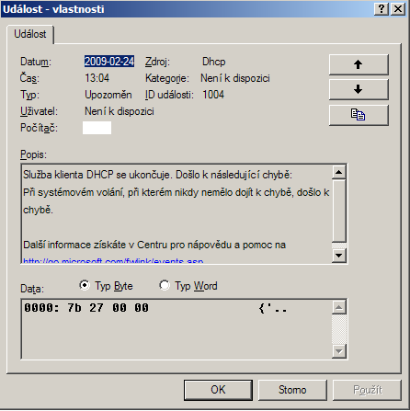Click Kategorie value Není k dispozici

pyautogui.click(x=235, y=78)
